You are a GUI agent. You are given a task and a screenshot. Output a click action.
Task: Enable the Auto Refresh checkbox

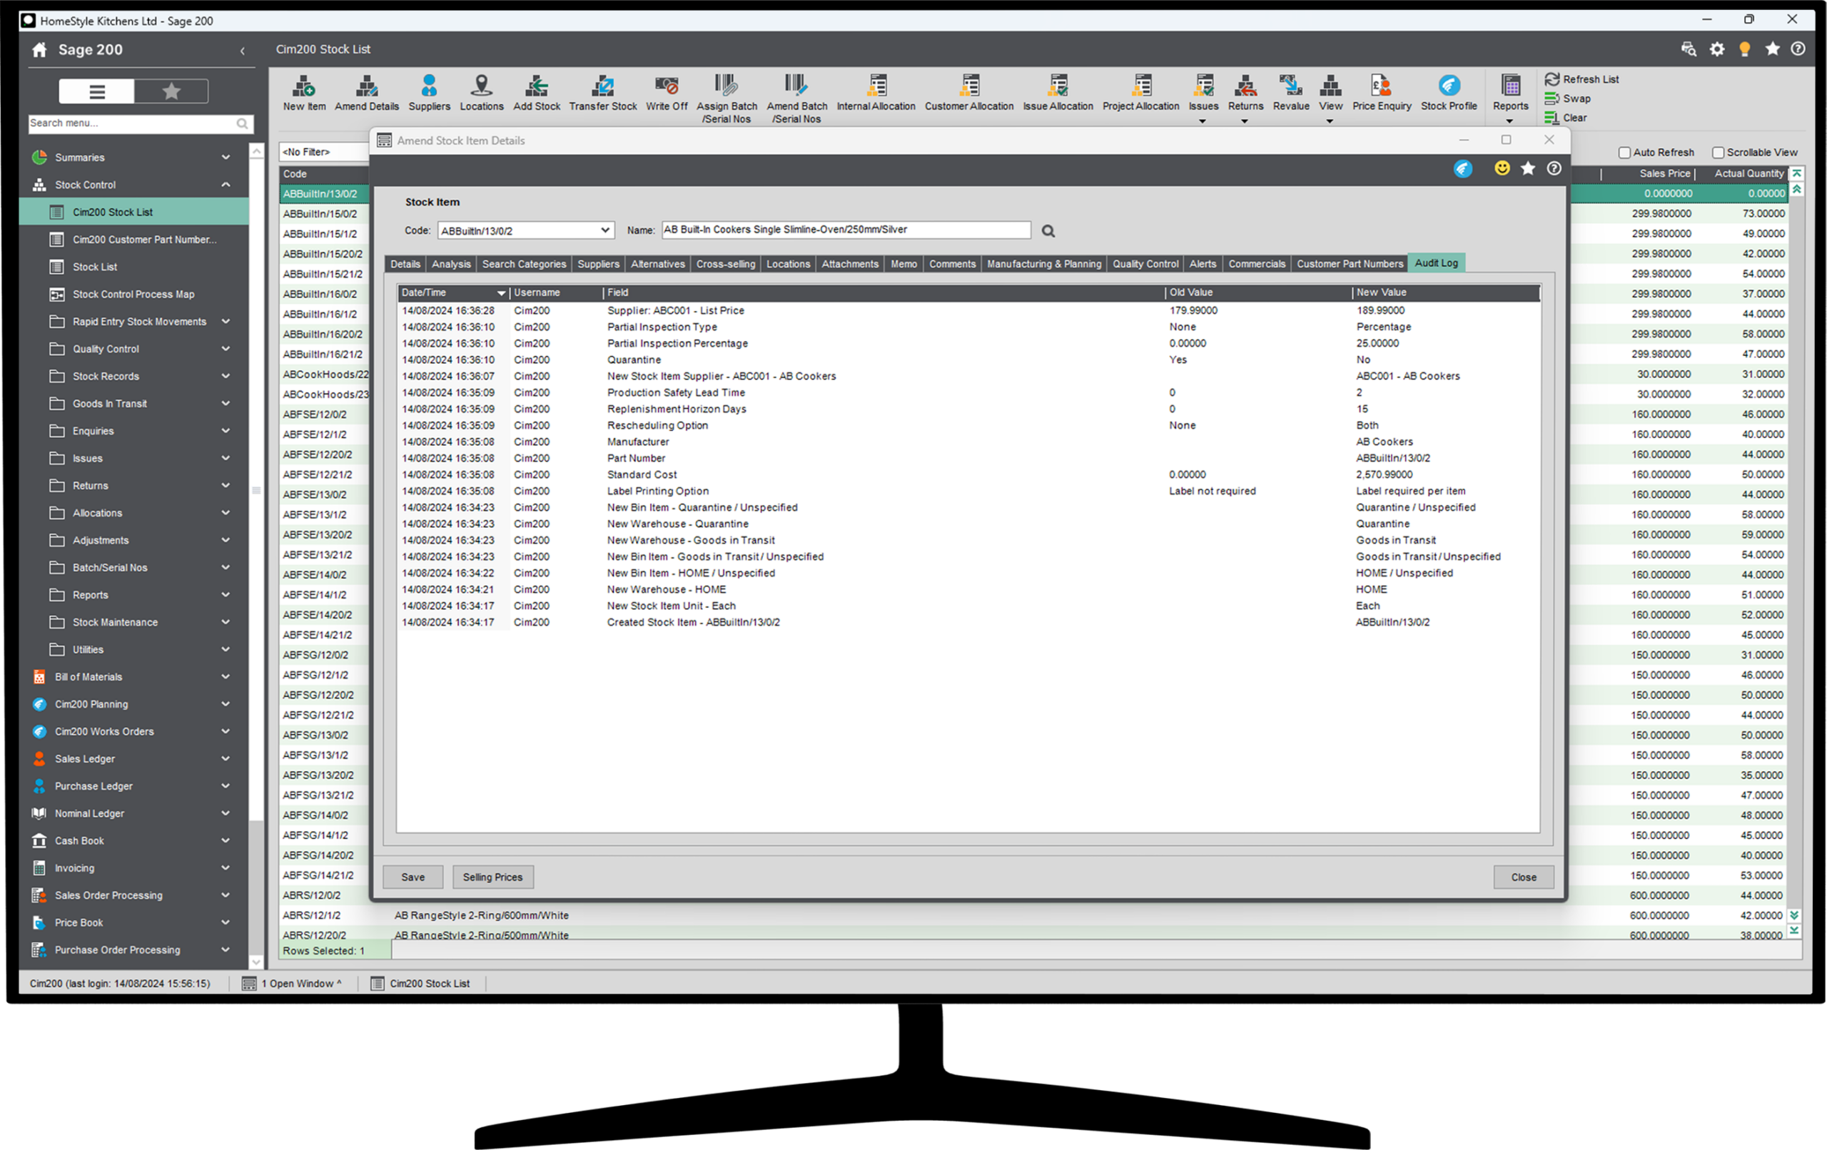pos(1624,153)
